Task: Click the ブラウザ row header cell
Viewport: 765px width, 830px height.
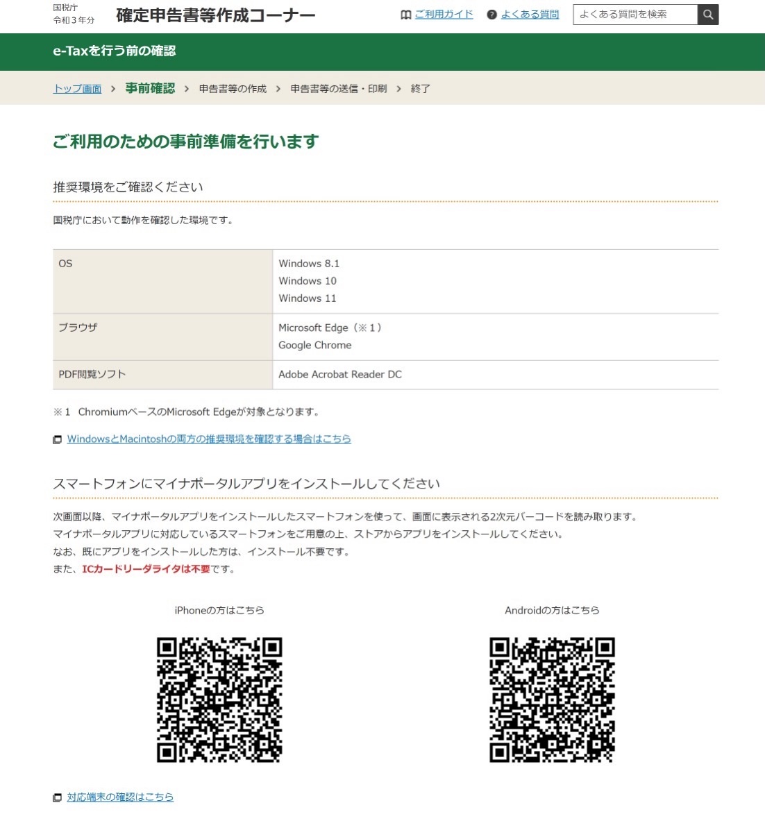Action: coord(163,337)
